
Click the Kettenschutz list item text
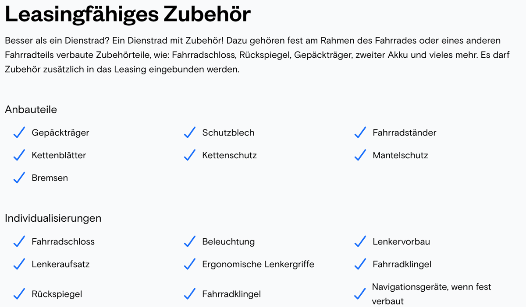pos(229,155)
